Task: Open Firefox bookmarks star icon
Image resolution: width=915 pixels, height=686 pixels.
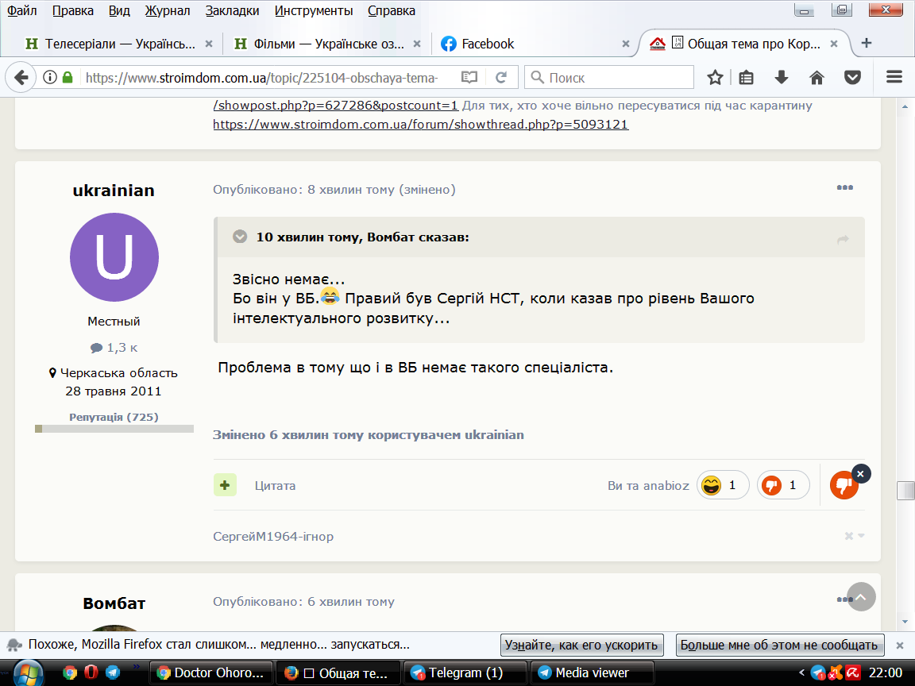Action: 715,77
